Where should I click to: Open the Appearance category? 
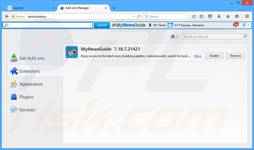point(35,84)
